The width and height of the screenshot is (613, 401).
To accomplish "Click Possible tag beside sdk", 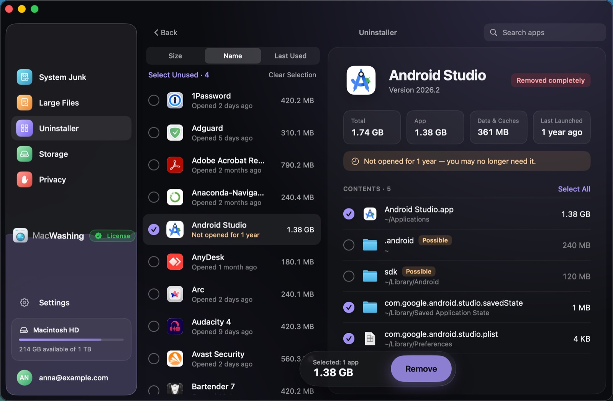I will (x=418, y=272).
